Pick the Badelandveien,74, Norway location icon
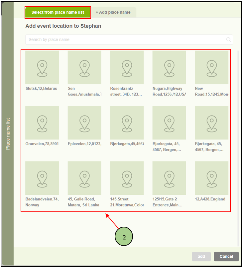 coord(42,178)
